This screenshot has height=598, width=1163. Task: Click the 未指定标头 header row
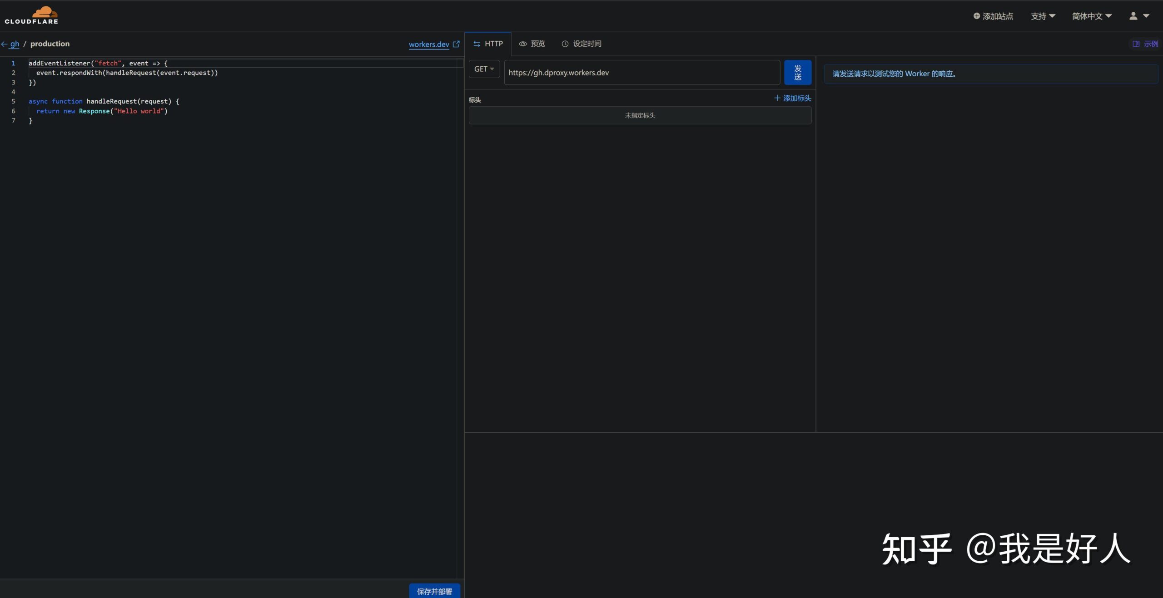(640, 115)
